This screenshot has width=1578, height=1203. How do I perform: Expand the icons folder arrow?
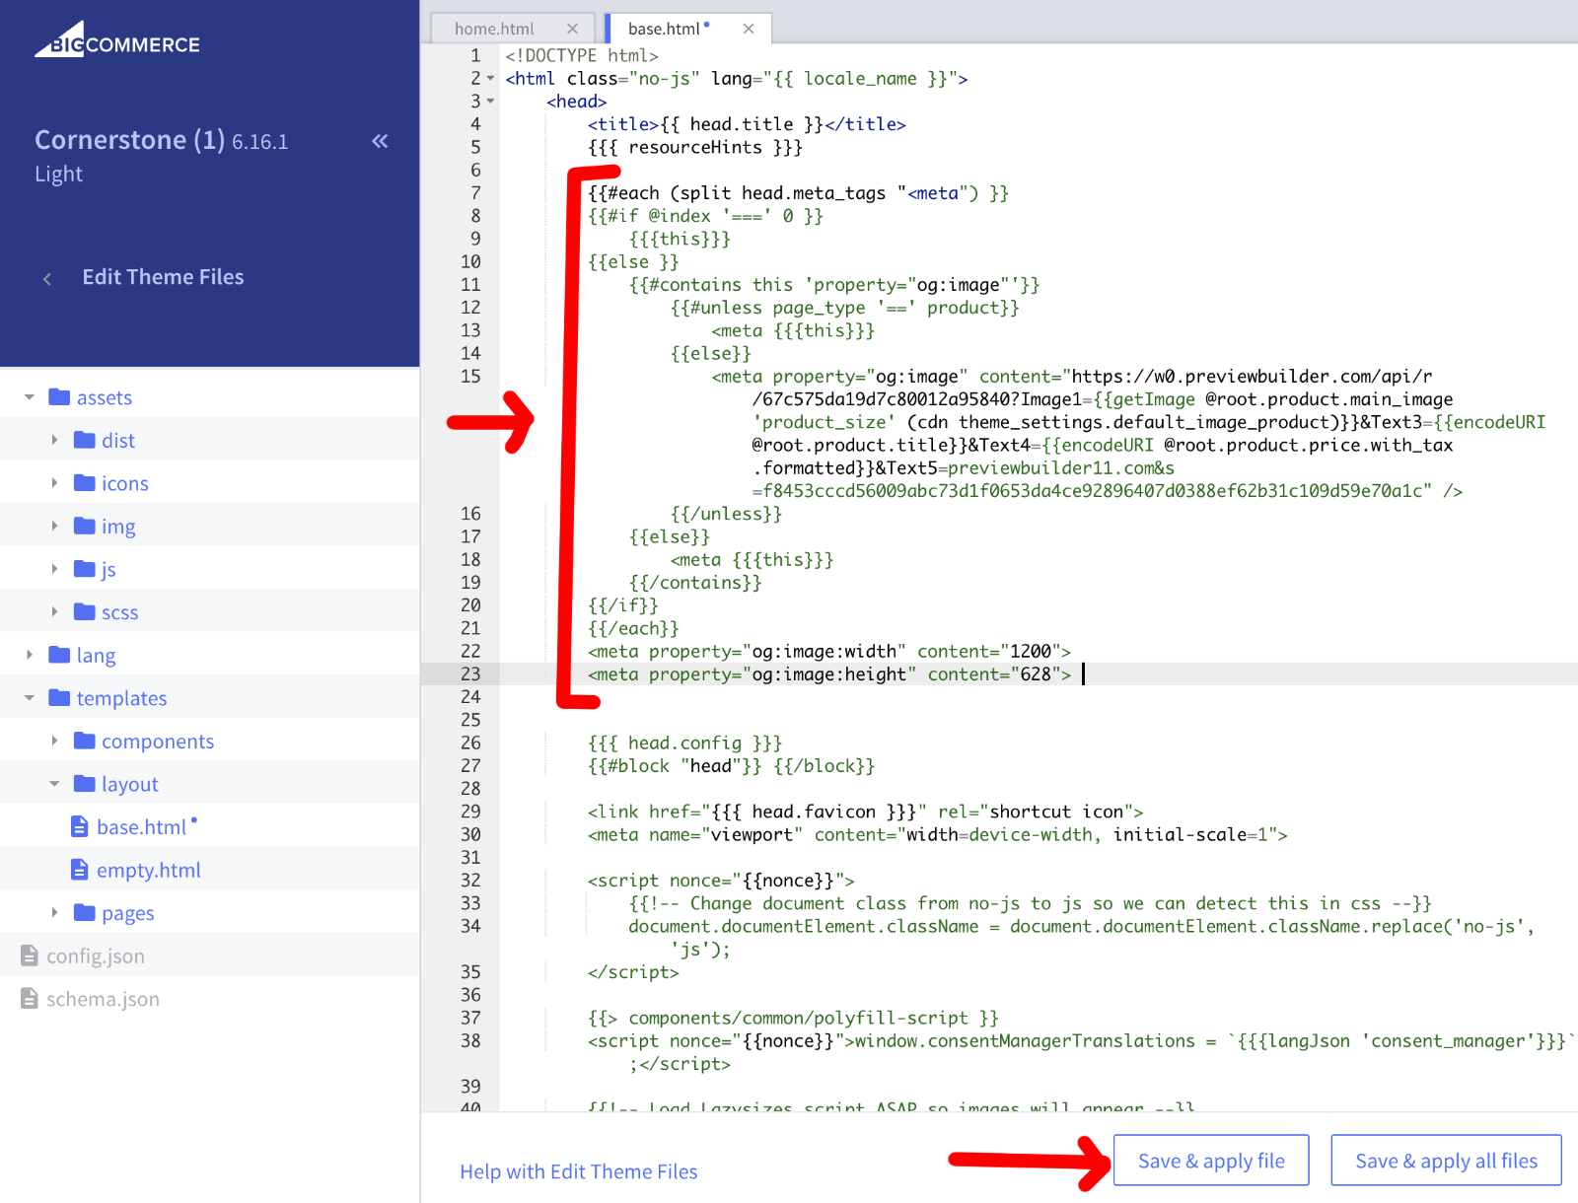click(x=54, y=482)
